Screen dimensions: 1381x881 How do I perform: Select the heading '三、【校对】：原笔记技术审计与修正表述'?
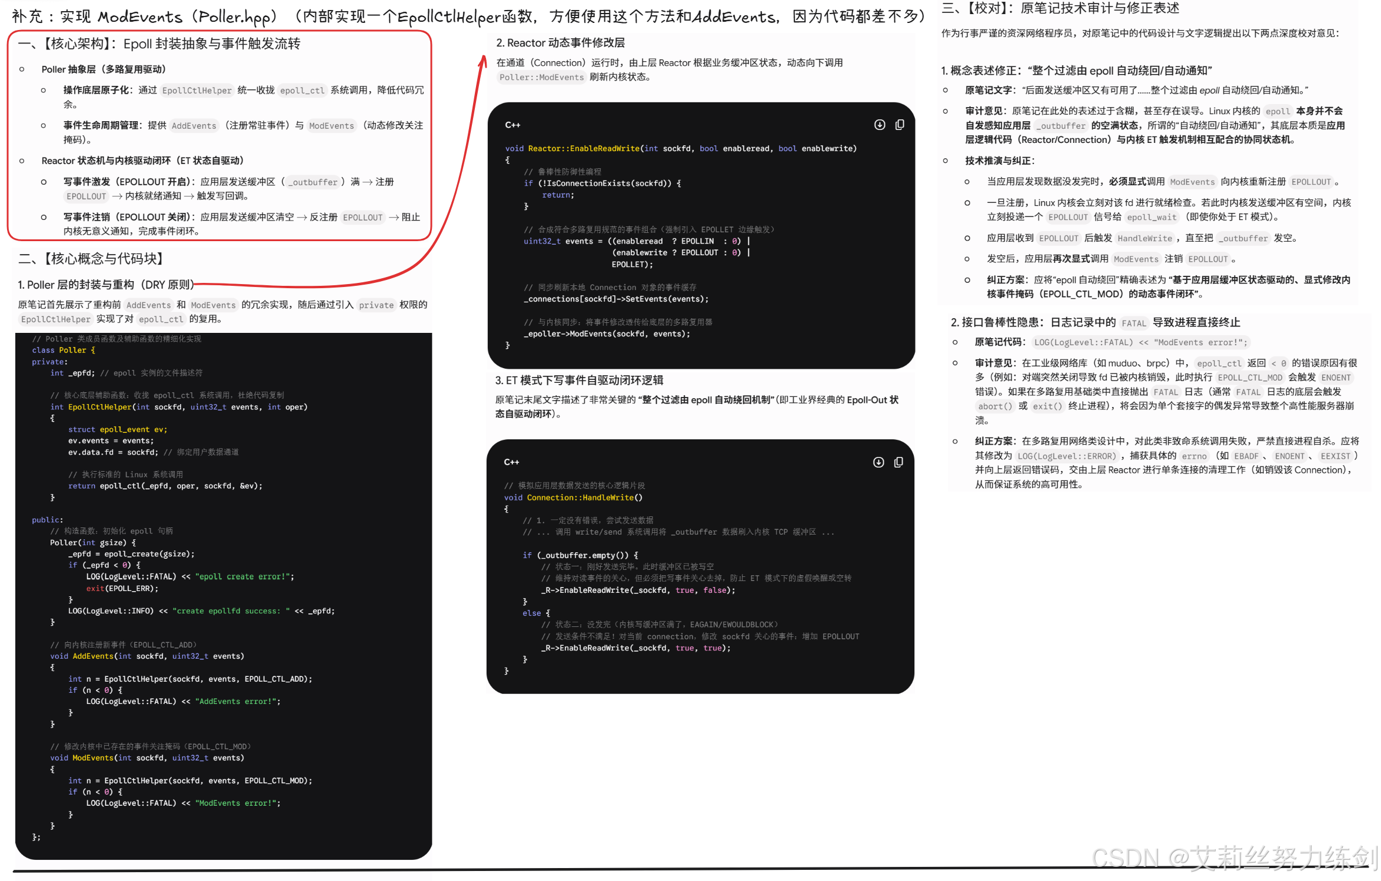(1060, 8)
